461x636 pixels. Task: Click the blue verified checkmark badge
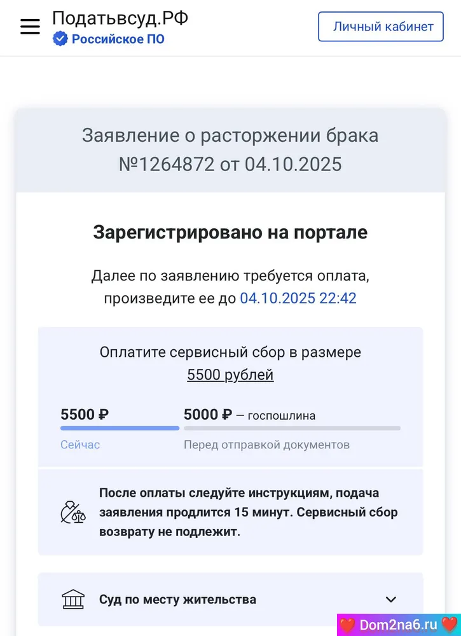pos(60,39)
